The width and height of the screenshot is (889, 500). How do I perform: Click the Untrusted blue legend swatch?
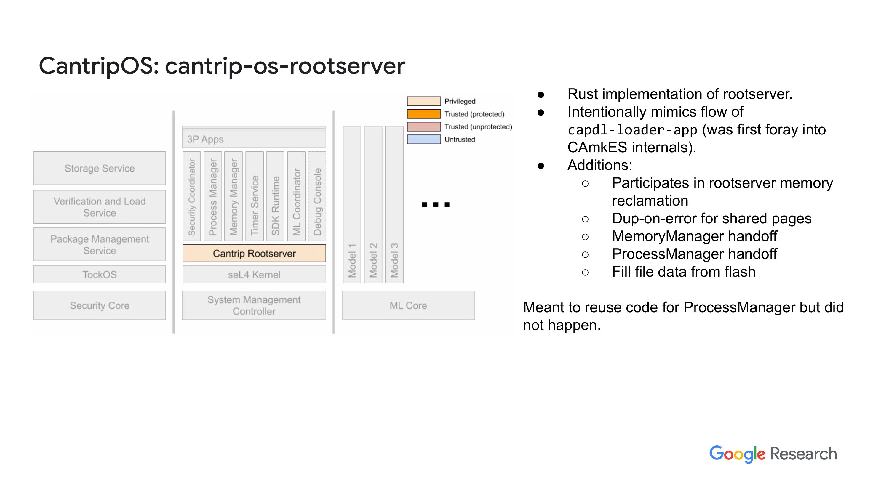point(424,140)
